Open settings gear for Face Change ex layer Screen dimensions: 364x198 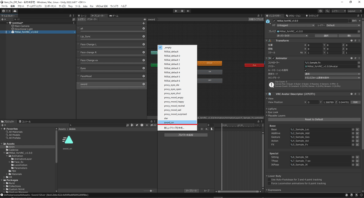click(143, 60)
